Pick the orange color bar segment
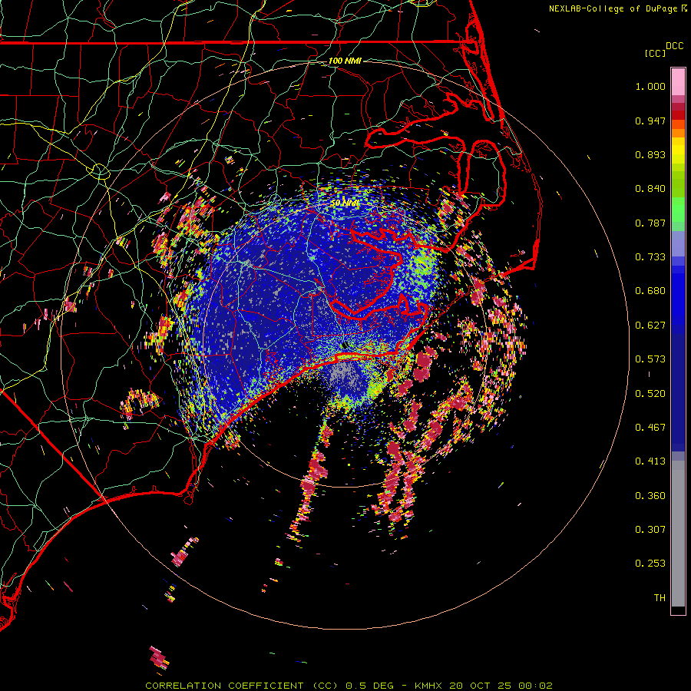691x691 pixels. 678,133
